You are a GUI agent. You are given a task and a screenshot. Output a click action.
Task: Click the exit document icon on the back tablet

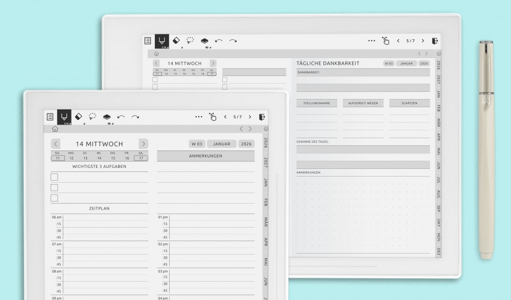pyautogui.click(x=434, y=41)
